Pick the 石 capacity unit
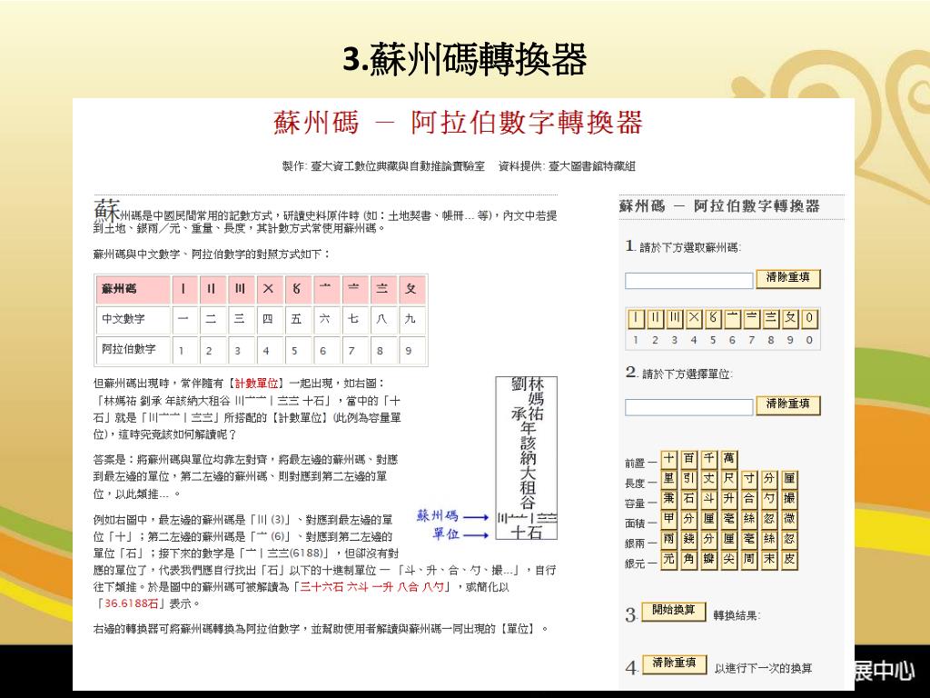The height and width of the screenshot is (698, 930). (x=688, y=500)
